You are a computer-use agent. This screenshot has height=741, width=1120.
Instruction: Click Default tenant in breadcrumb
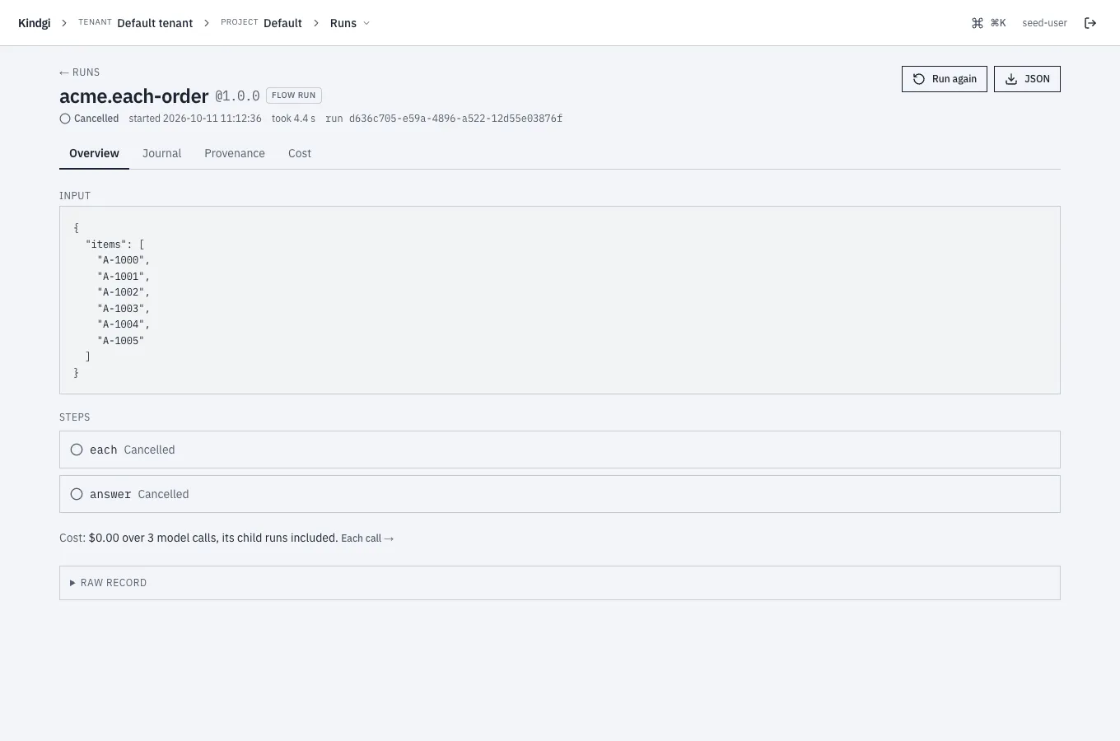pyautogui.click(x=155, y=23)
